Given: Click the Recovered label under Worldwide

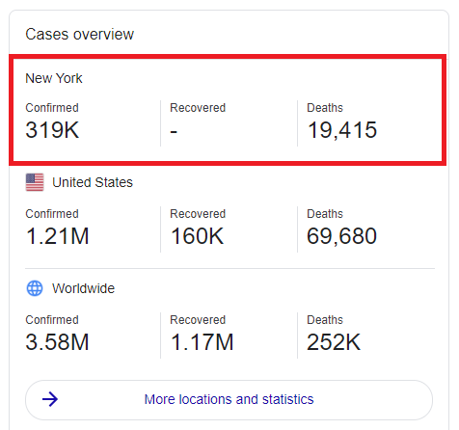Looking at the screenshot, I should 198,320.
